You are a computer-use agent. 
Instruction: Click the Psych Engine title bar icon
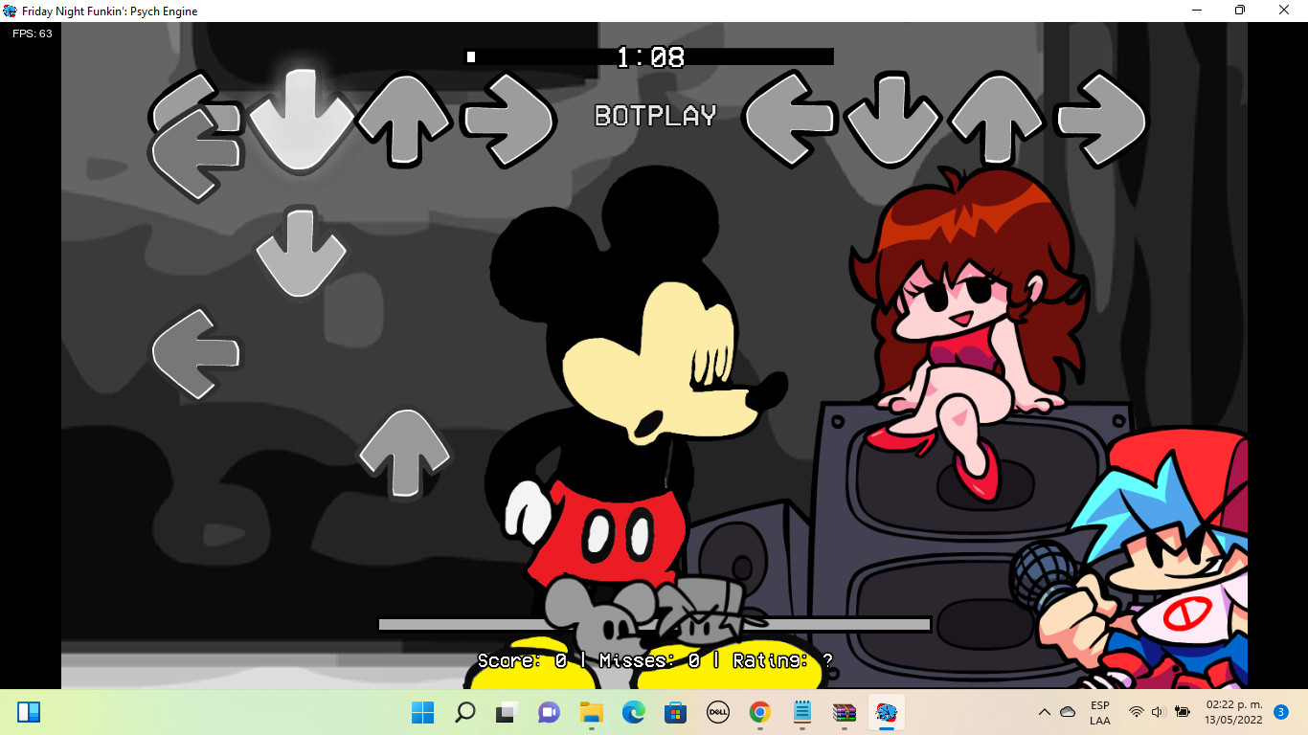(x=10, y=11)
